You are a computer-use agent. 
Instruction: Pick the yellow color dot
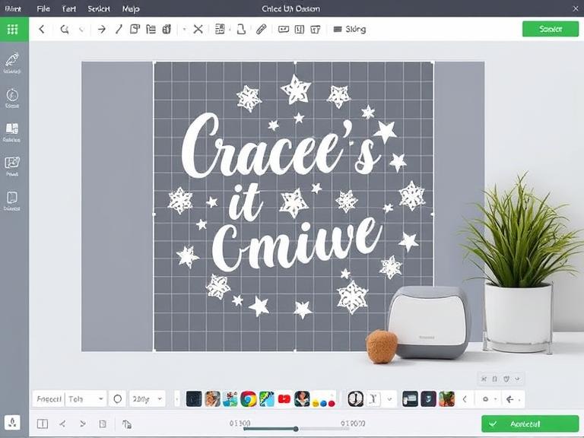click(x=316, y=403)
